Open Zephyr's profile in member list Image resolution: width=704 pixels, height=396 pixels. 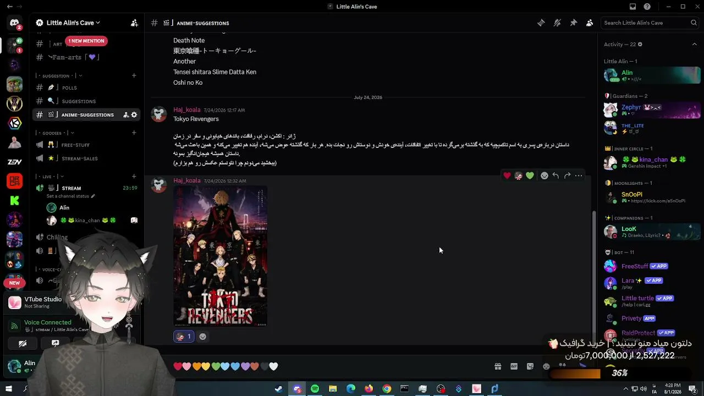[x=652, y=109]
